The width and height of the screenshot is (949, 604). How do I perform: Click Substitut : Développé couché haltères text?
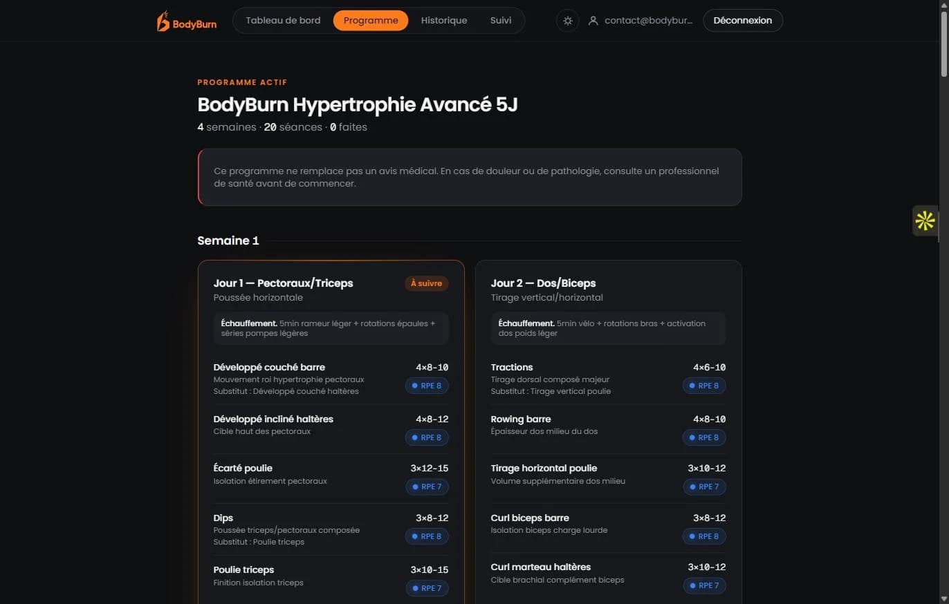coord(286,391)
